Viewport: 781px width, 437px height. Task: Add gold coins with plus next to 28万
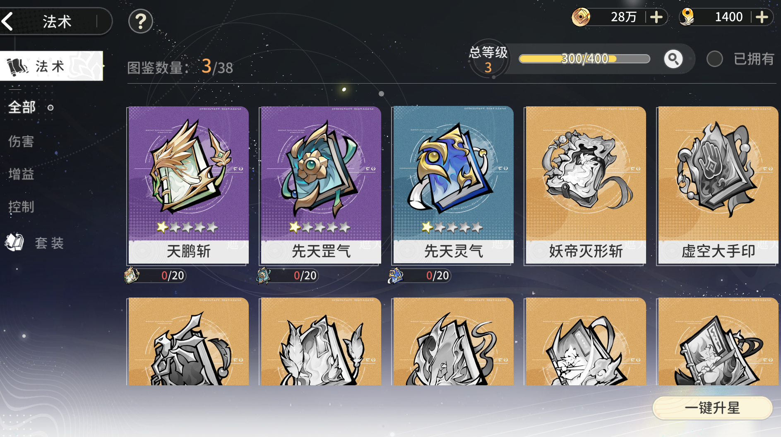point(656,17)
